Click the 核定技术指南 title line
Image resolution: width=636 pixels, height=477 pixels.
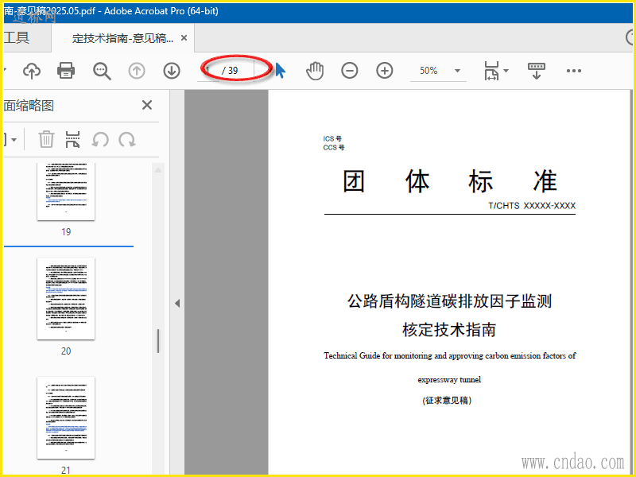click(449, 330)
